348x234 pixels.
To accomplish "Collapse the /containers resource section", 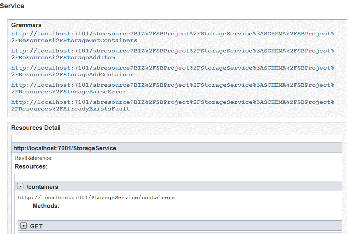I will [20, 186].
